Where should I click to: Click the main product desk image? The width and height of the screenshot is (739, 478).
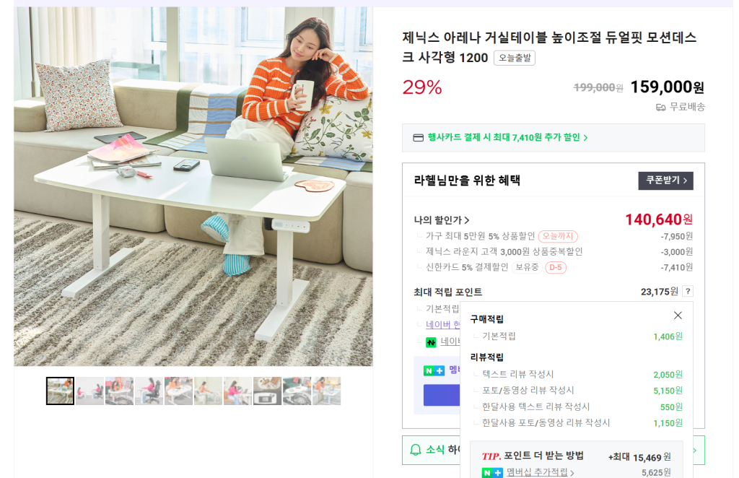(x=193, y=186)
